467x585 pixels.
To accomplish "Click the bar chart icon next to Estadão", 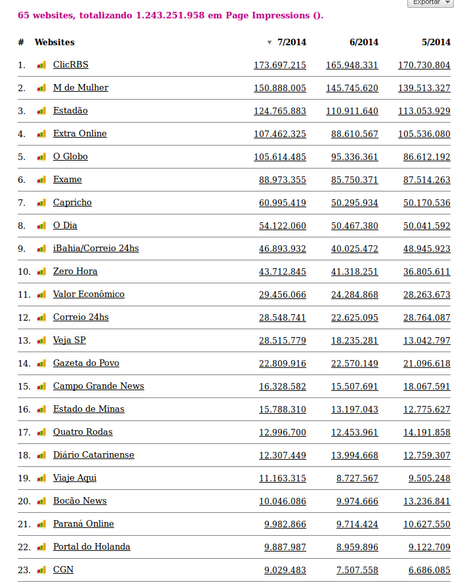I will click(x=41, y=111).
